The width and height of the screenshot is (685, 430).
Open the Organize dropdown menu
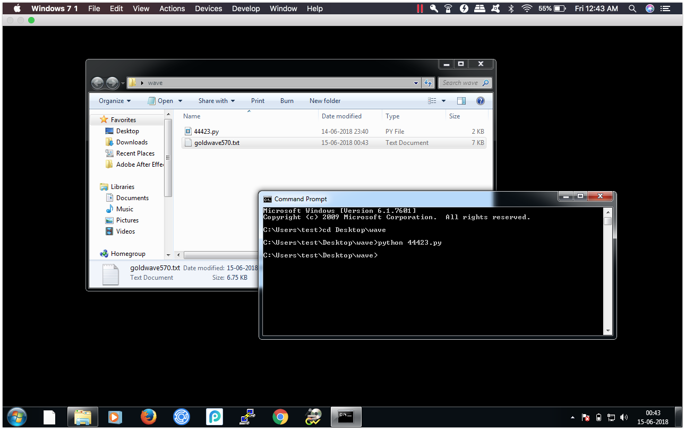tap(115, 101)
